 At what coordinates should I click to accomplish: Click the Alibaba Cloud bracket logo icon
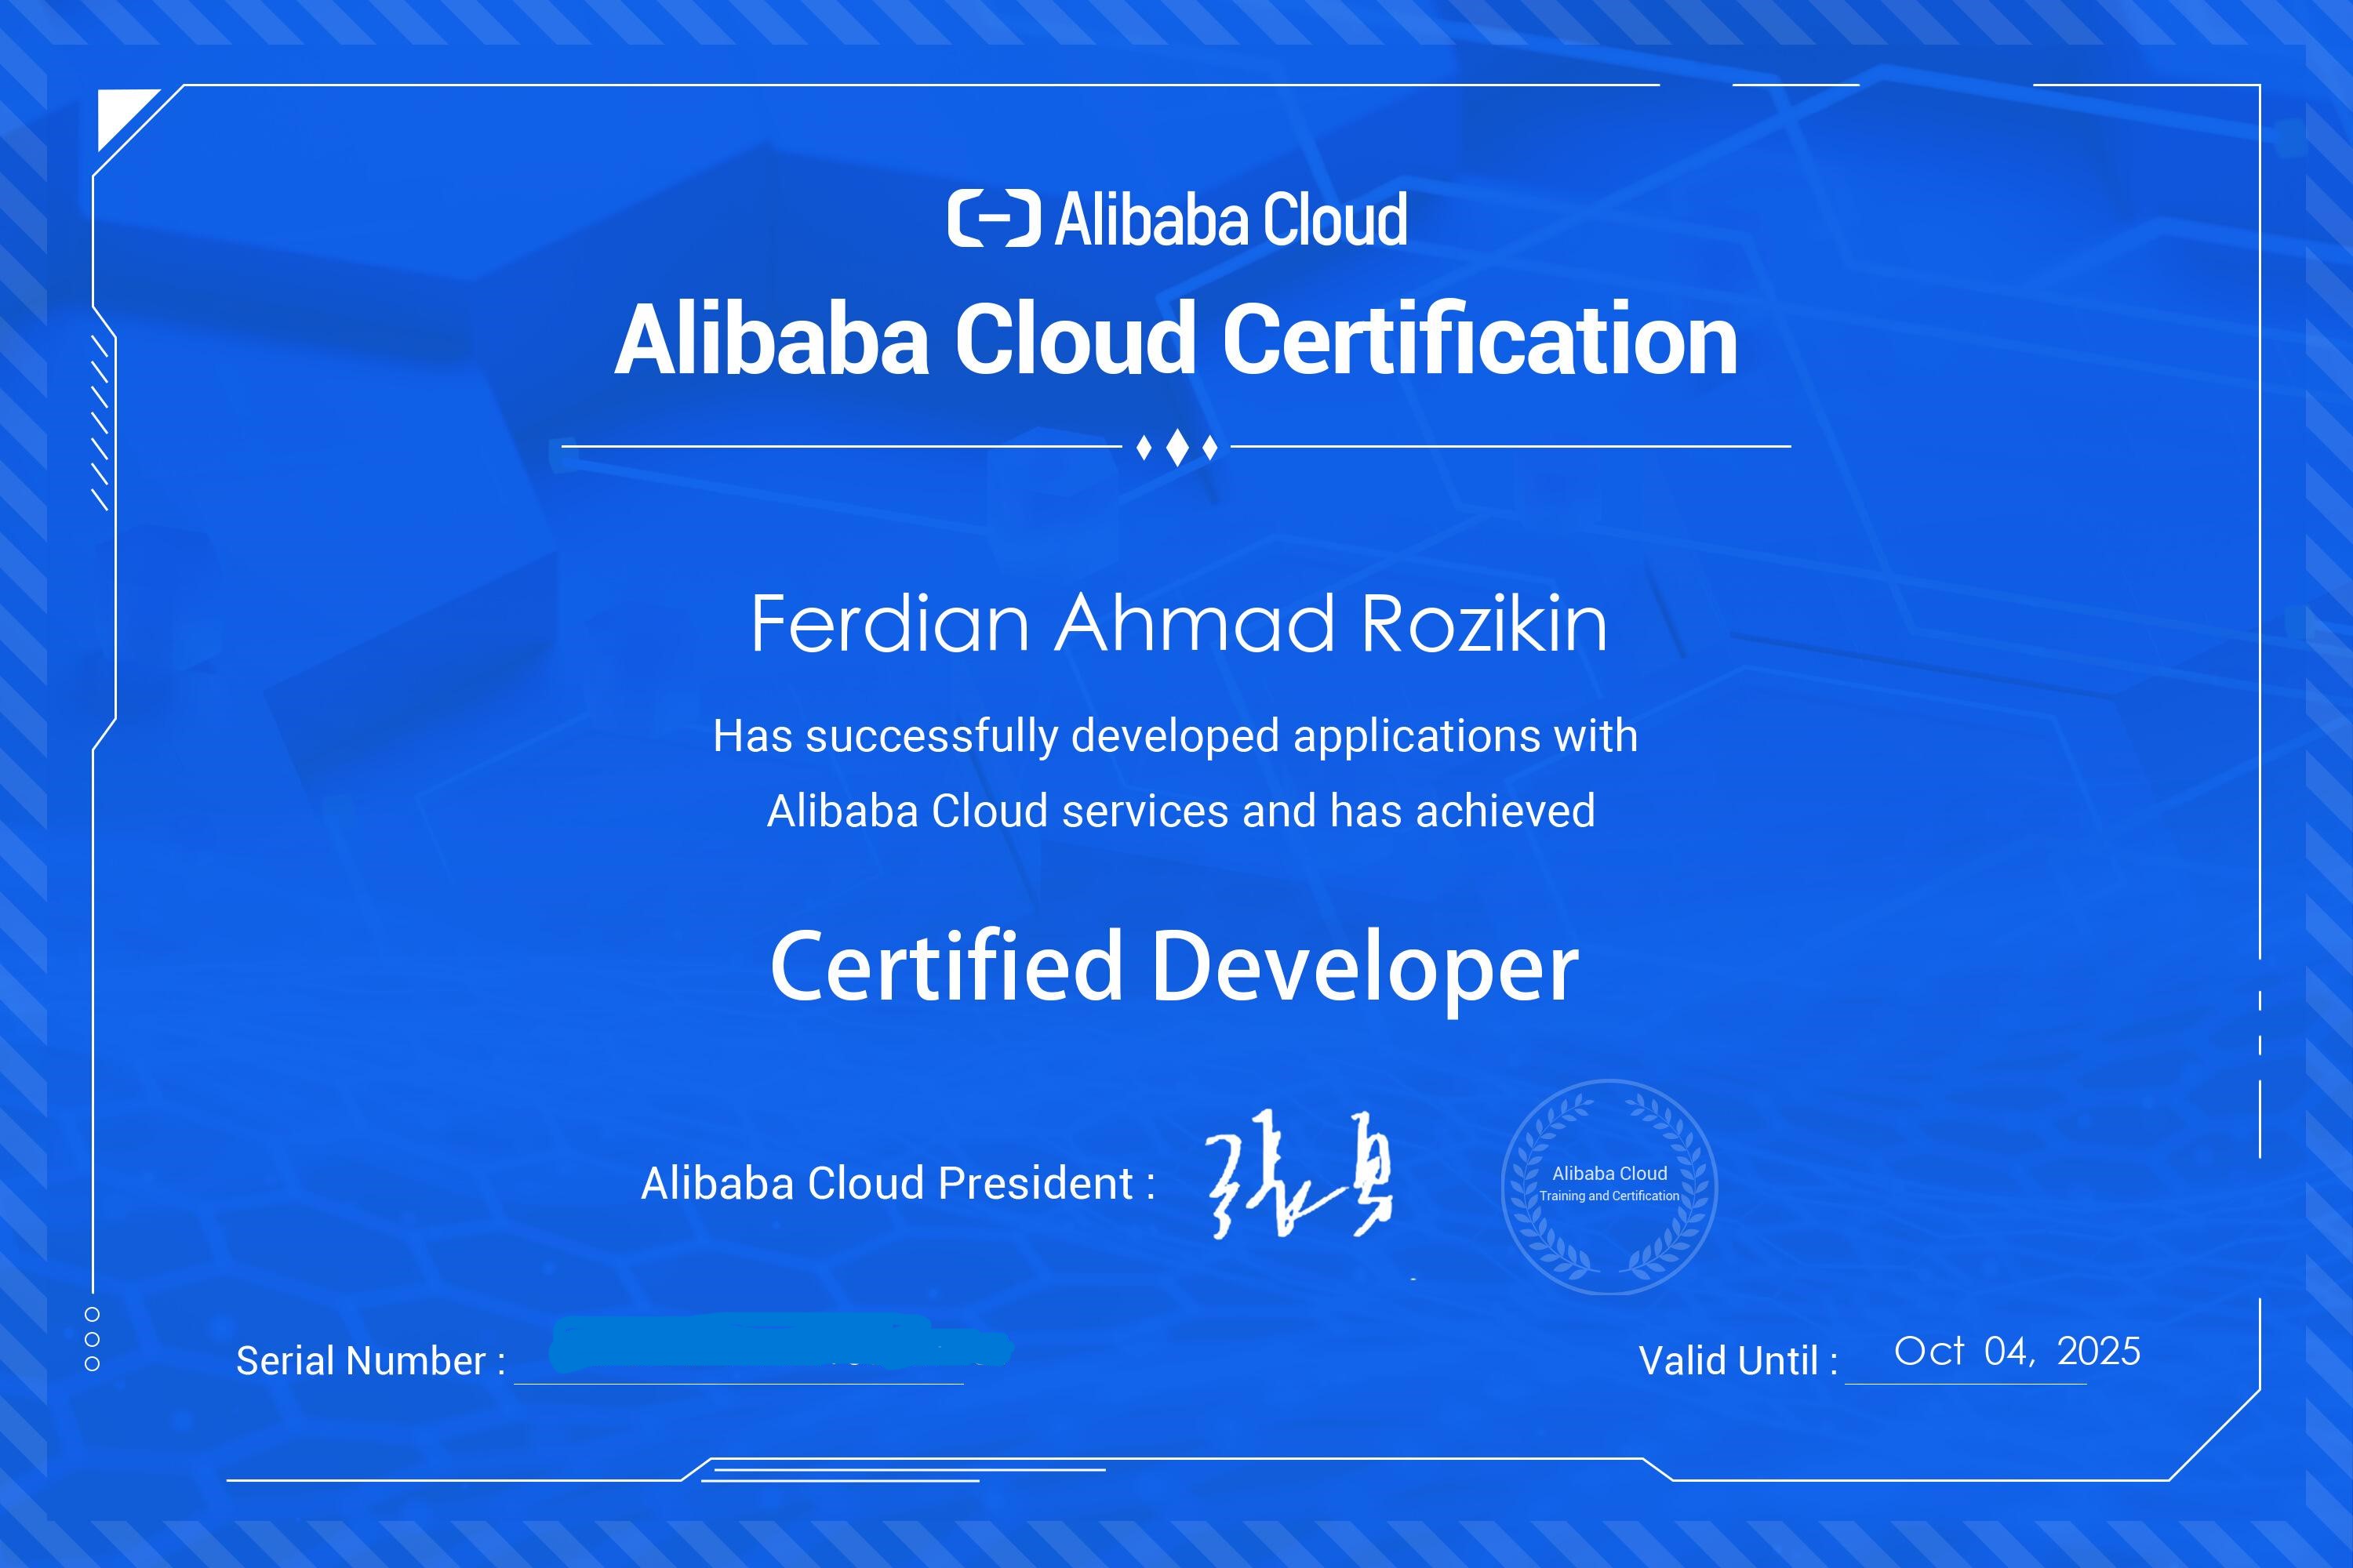tap(994, 218)
